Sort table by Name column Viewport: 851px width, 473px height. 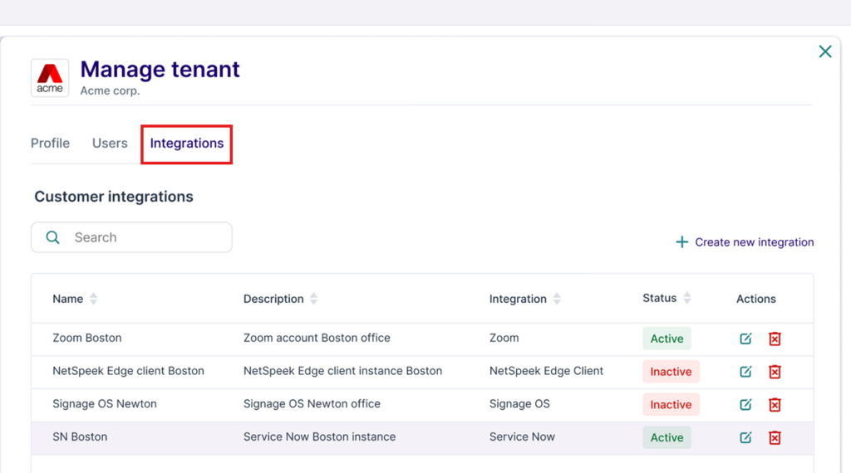[x=93, y=299]
